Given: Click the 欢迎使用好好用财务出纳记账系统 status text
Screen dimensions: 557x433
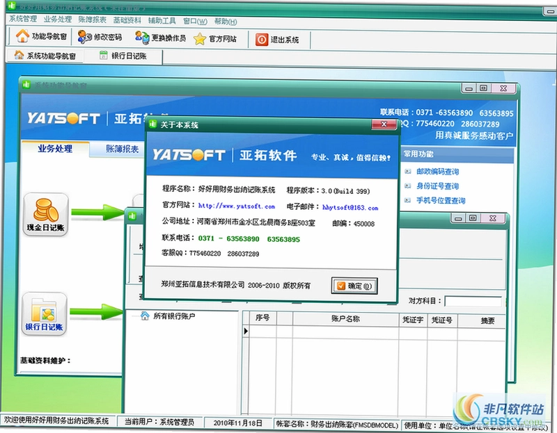Looking at the screenshot, I should click(56, 420).
